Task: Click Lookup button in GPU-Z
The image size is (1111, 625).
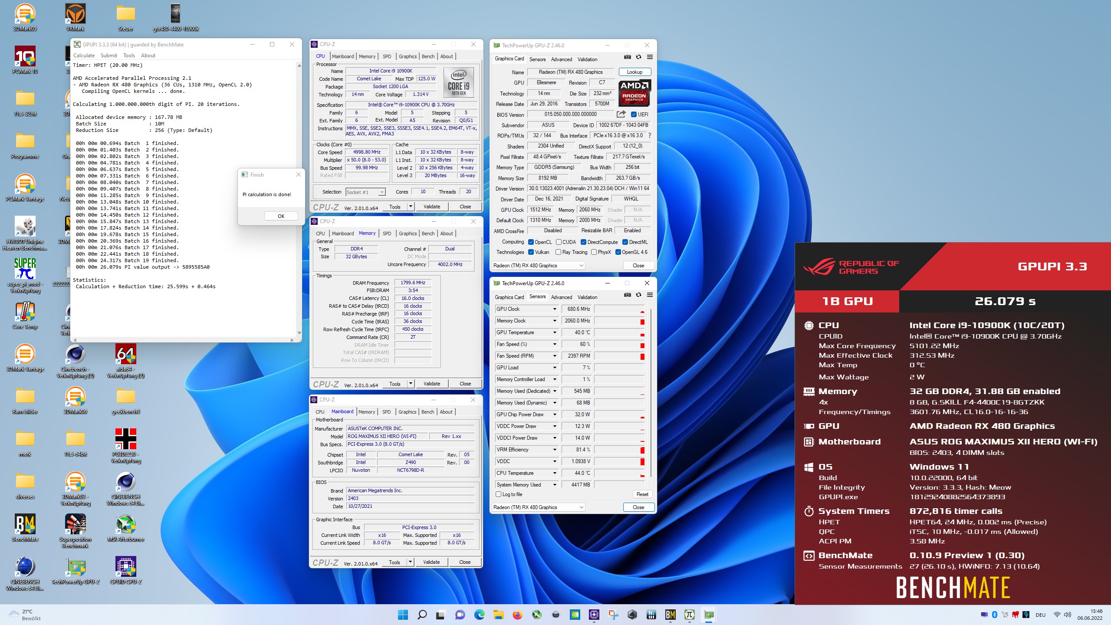Action: pyautogui.click(x=634, y=72)
